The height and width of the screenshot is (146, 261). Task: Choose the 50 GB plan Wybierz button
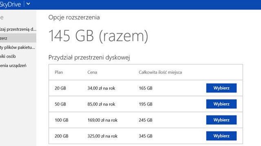pos(221,104)
